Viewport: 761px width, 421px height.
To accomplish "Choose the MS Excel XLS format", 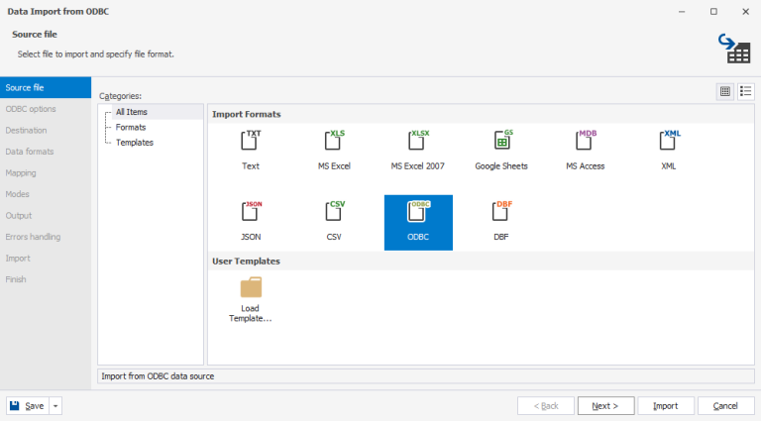I will (x=335, y=142).
